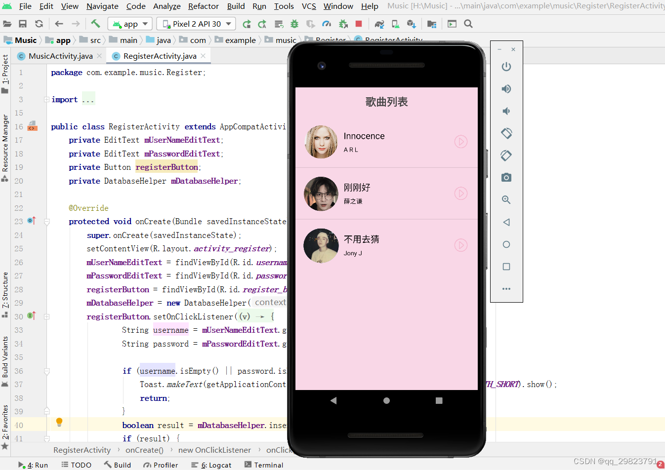Screen dimensions: 665x470
Task: Click Apply Changes and Restart icon
Action: [247, 24]
